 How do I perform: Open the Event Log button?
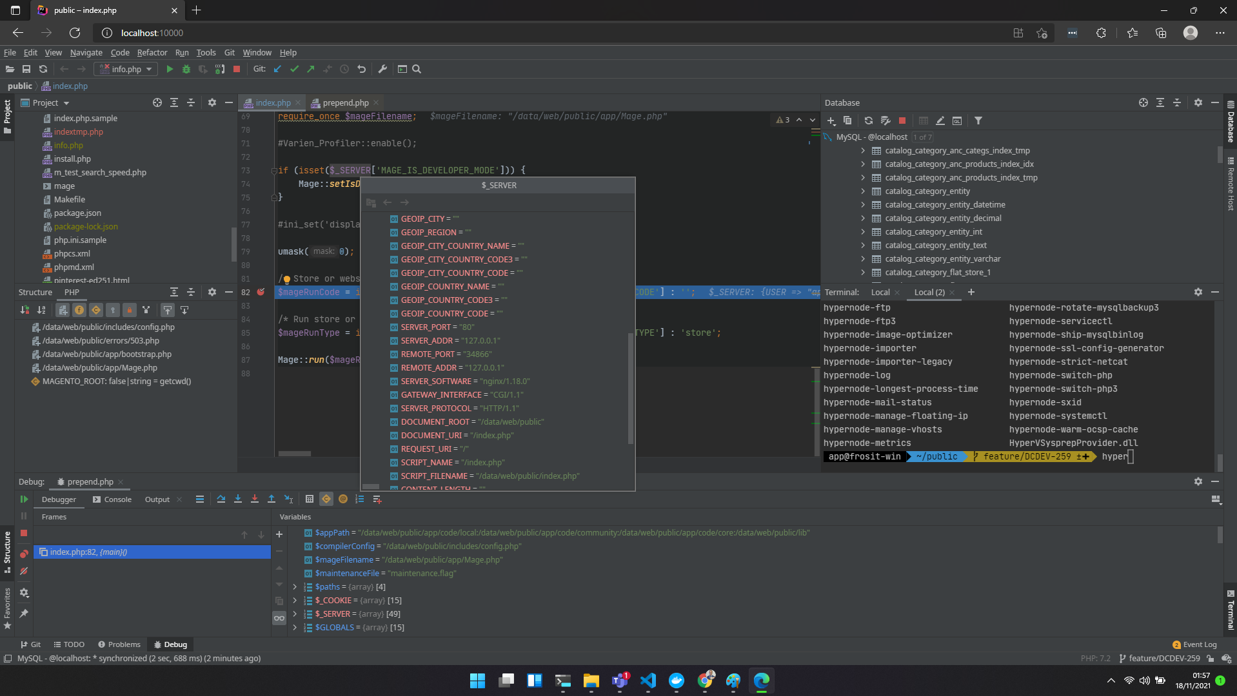pos(1194,644)
